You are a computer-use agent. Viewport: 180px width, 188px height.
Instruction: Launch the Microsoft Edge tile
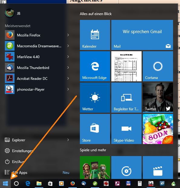tap(95, 66)
